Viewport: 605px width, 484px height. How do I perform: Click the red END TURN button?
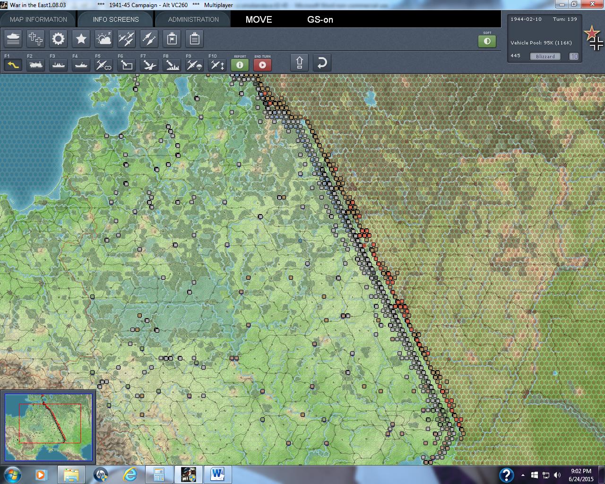click(x=263, y=64)
